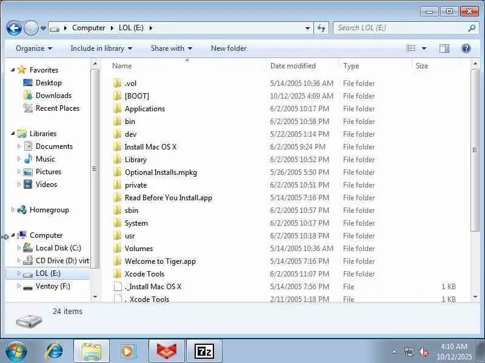This screenshot has width=485, height=363.
Task: Select the Volumes folder icon
Action: [x=117, y=249]
